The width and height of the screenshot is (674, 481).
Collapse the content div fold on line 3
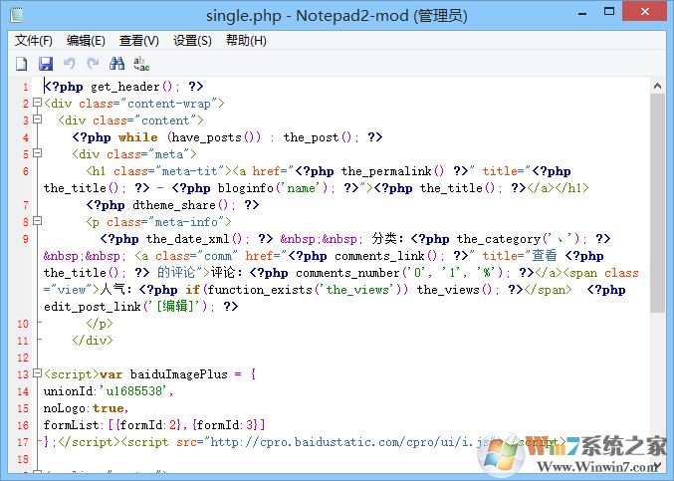coord(37,120)
